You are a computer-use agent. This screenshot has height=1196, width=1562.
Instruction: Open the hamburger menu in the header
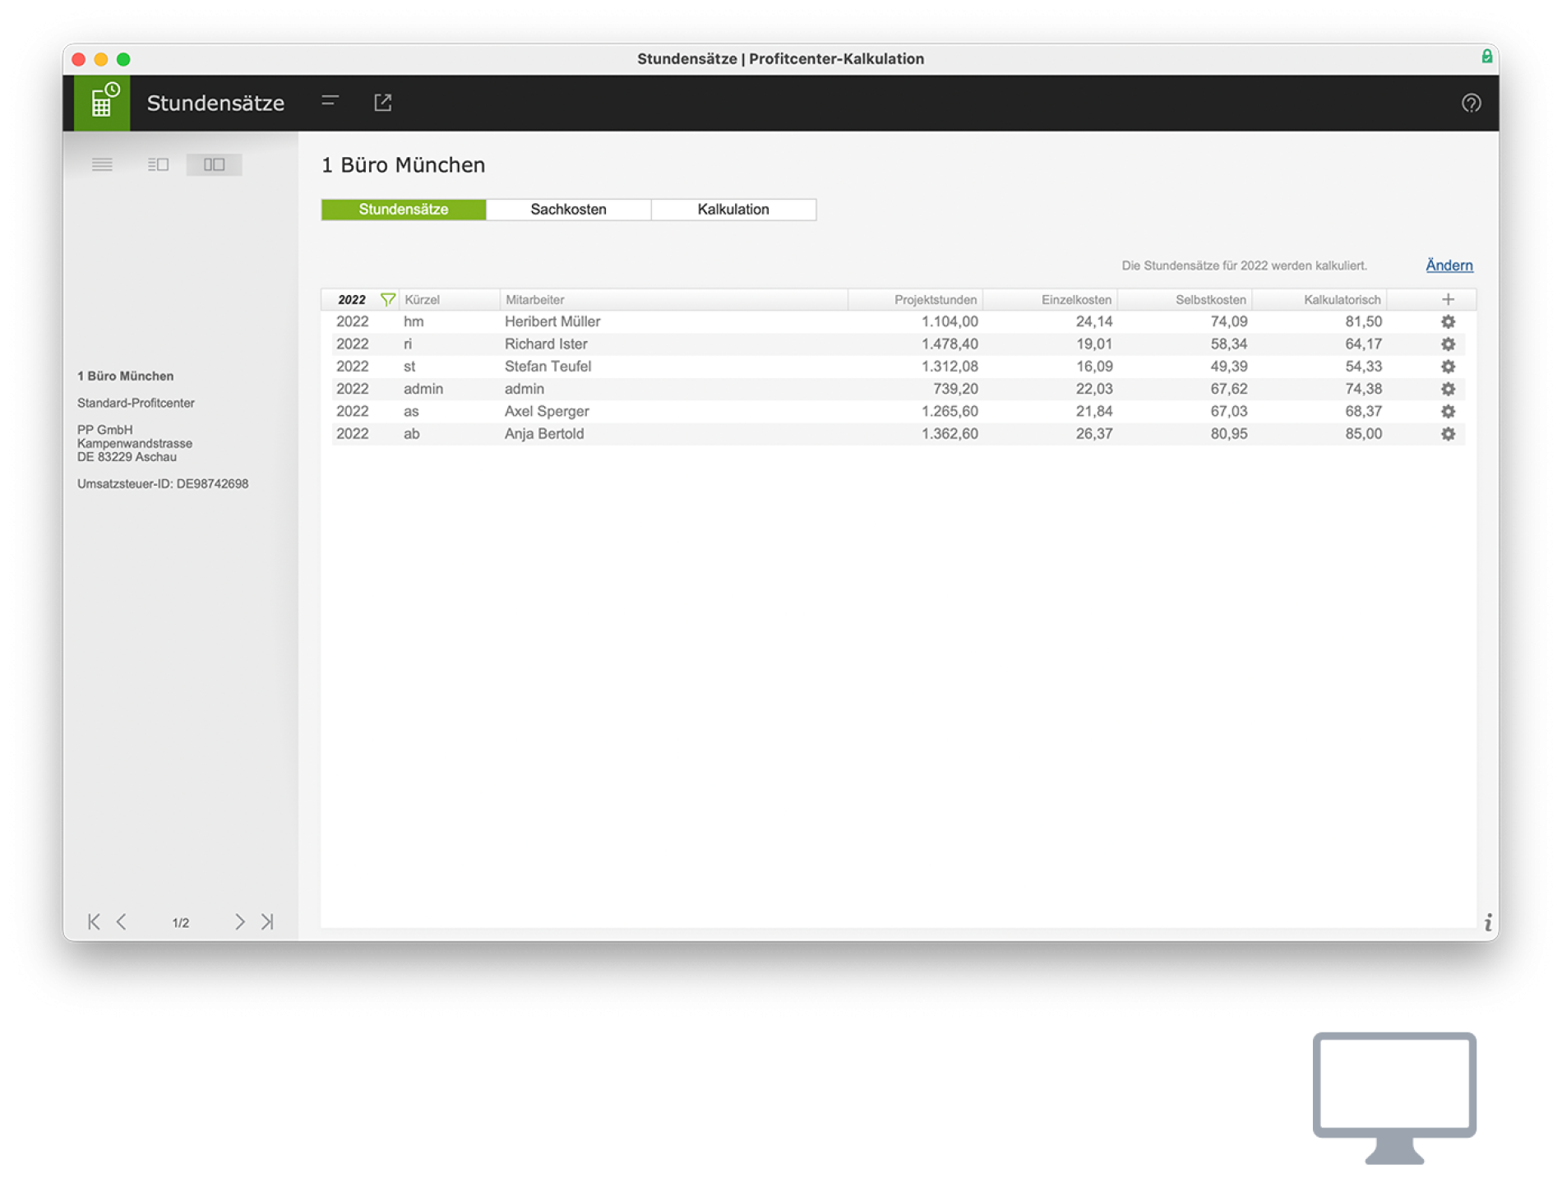click(x=330, y=101)
